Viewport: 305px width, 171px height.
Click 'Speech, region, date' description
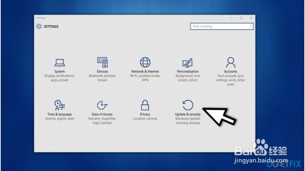pyautogui.click(x=60, y=118)
